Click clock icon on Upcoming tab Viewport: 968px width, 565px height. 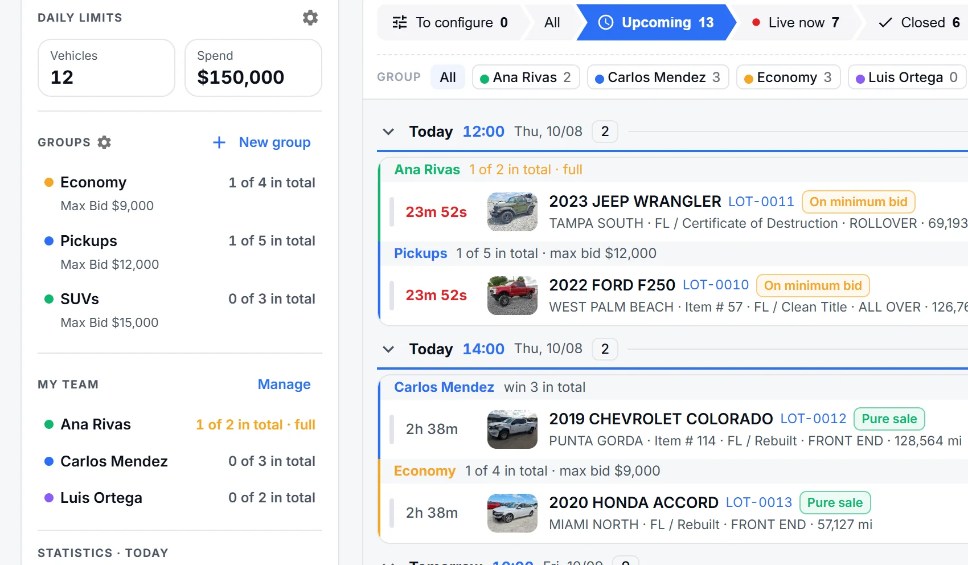pos(606,22)
